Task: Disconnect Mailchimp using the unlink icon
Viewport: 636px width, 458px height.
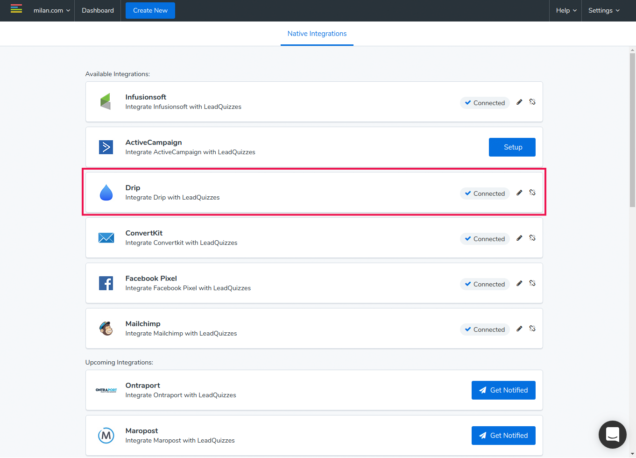Action: tap(532, 329)
